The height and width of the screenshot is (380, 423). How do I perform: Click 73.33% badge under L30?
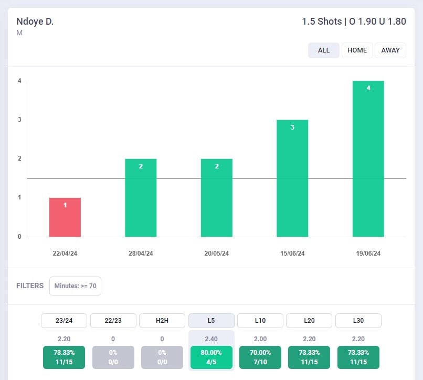[x=358, y=357]
